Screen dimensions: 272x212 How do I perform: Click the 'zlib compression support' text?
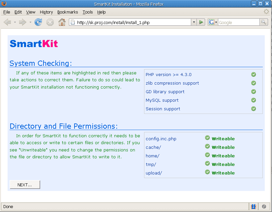point(172,83)
